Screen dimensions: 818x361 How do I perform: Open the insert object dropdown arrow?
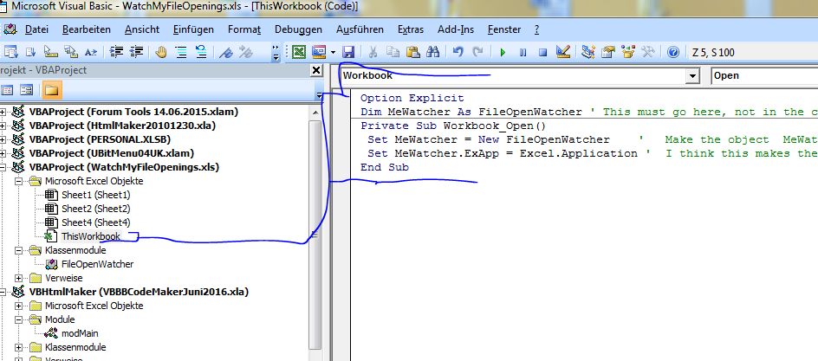coord(333,52)
